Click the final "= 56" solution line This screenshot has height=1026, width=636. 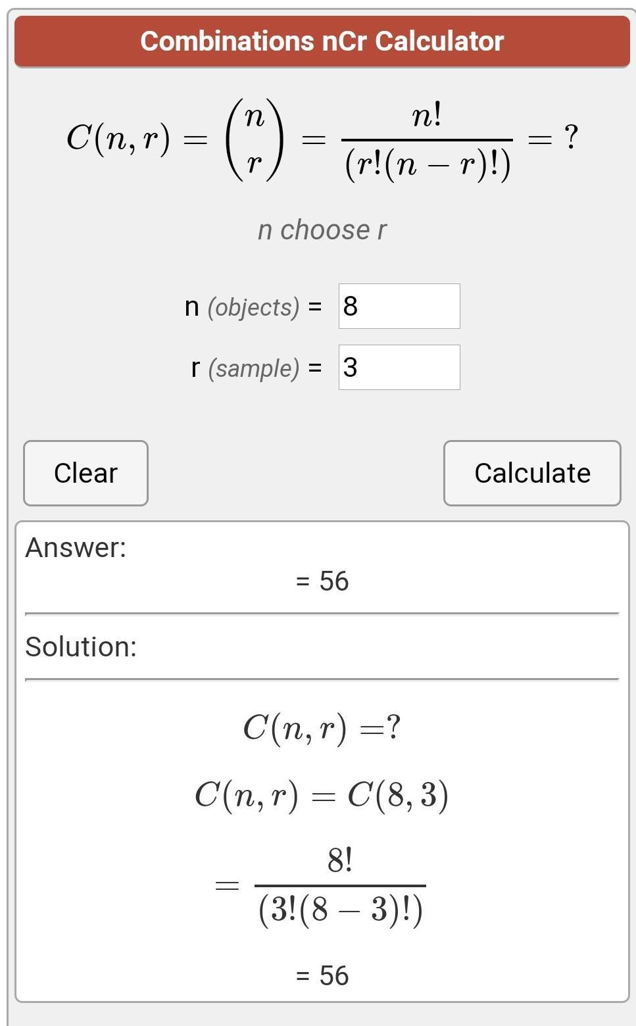pyautogui.click(x=322, y=975)
